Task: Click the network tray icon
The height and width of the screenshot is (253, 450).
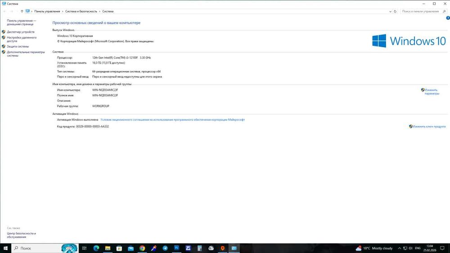Action: click(405, 248)
